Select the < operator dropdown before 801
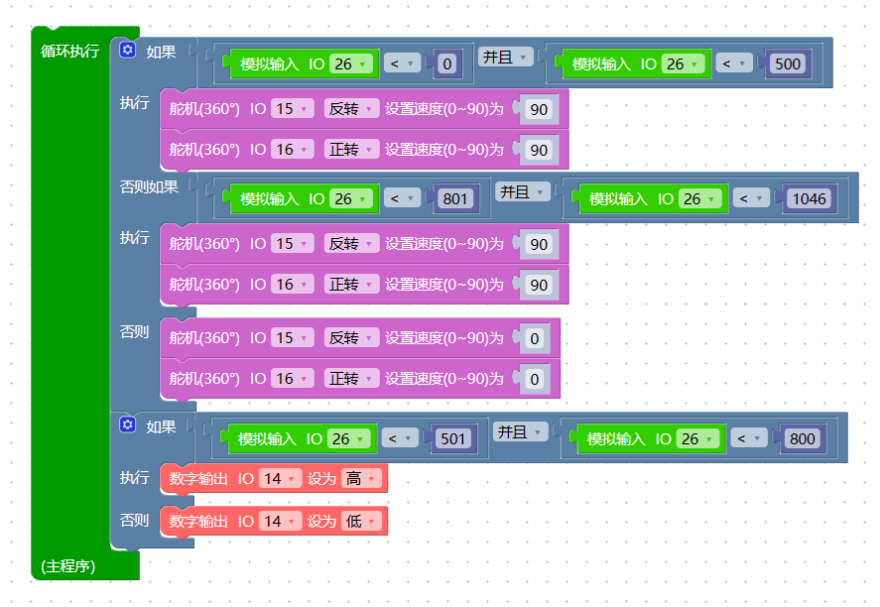This screenshot has width=880, height=607. pyautogui.click(x=403, y=198)
